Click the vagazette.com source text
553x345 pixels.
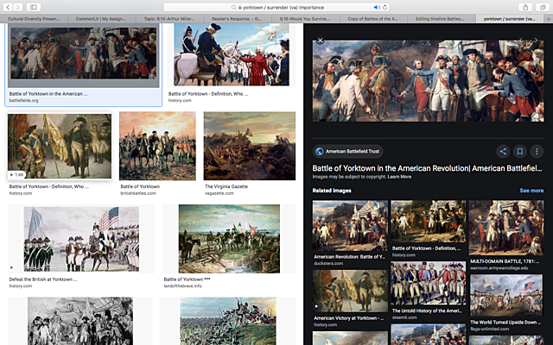tap(219, 193)
